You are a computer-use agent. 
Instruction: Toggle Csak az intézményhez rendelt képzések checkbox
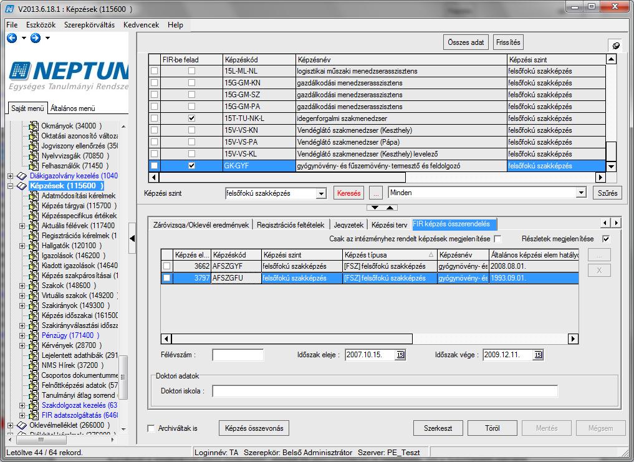[x=498, y=239]
